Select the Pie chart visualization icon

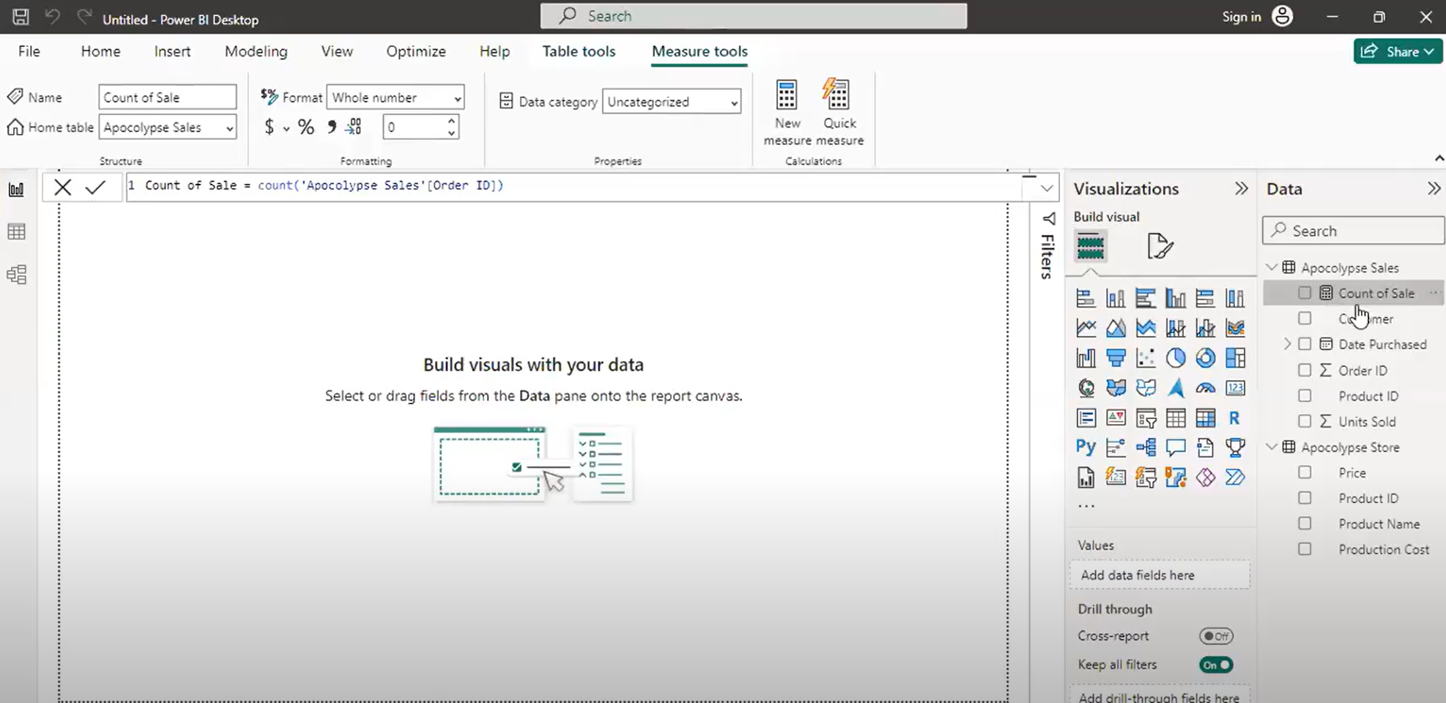(1175, 358)
